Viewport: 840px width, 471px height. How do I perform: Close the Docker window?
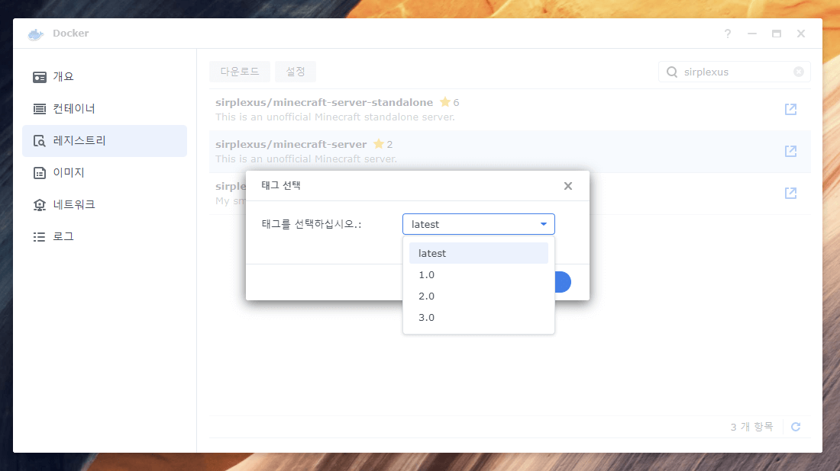801,34
